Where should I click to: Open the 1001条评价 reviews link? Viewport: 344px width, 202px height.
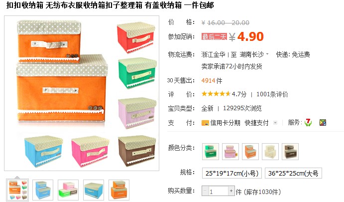pos(272,94)
